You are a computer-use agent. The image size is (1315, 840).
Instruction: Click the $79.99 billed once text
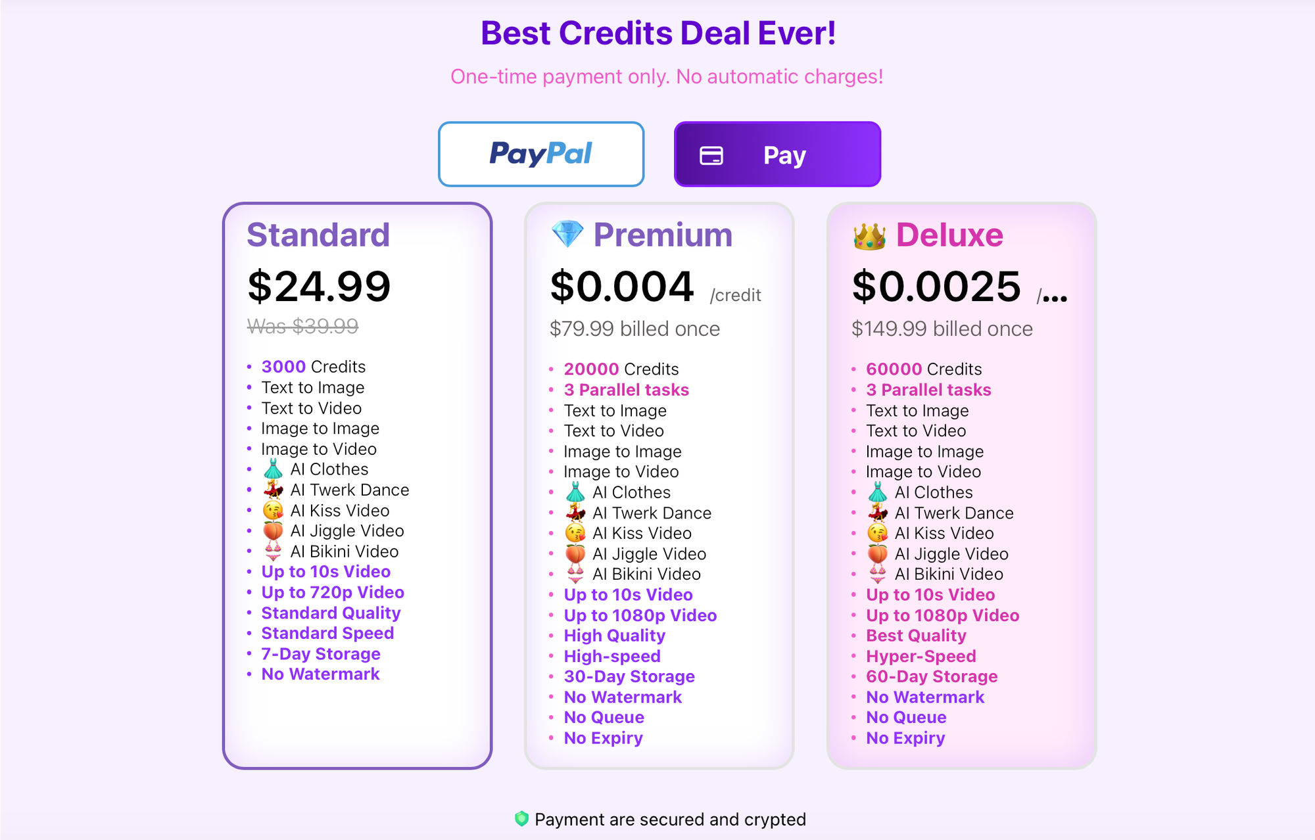(x=634, y=329)
